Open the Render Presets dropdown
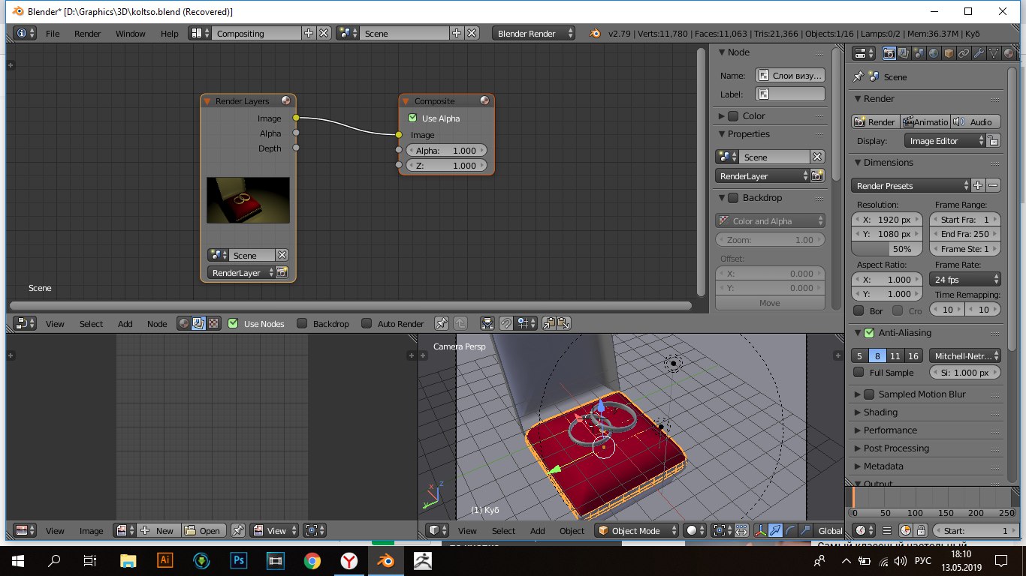1026x576 pixels. (x=912, y=185)
